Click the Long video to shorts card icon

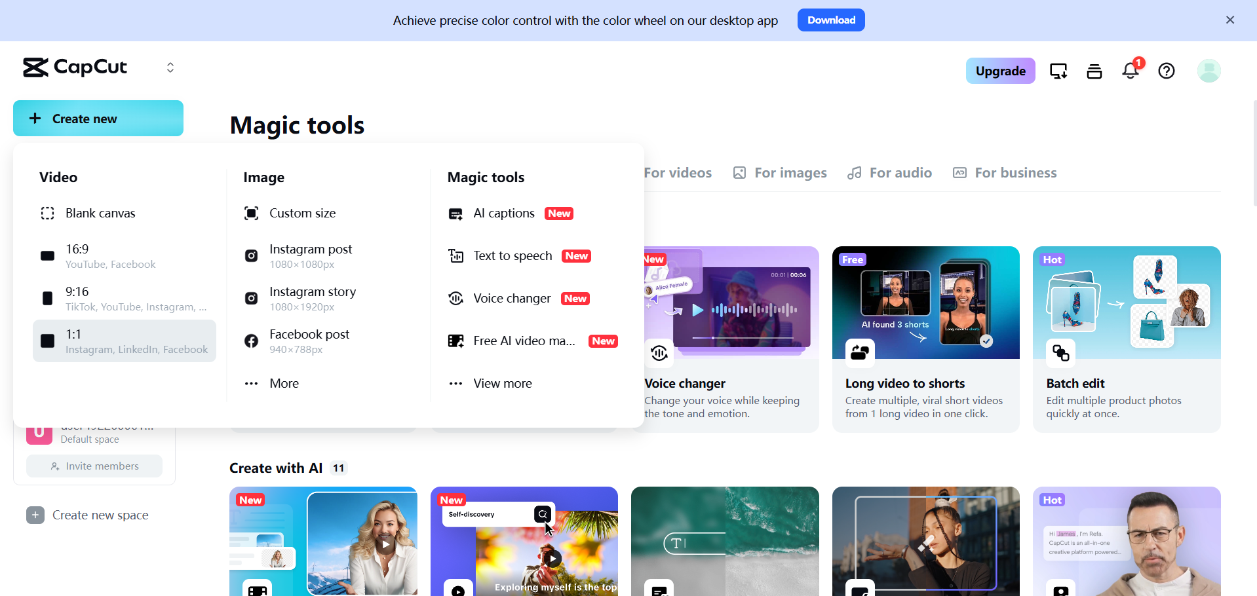pyautogui.click(x=860, y=354)
